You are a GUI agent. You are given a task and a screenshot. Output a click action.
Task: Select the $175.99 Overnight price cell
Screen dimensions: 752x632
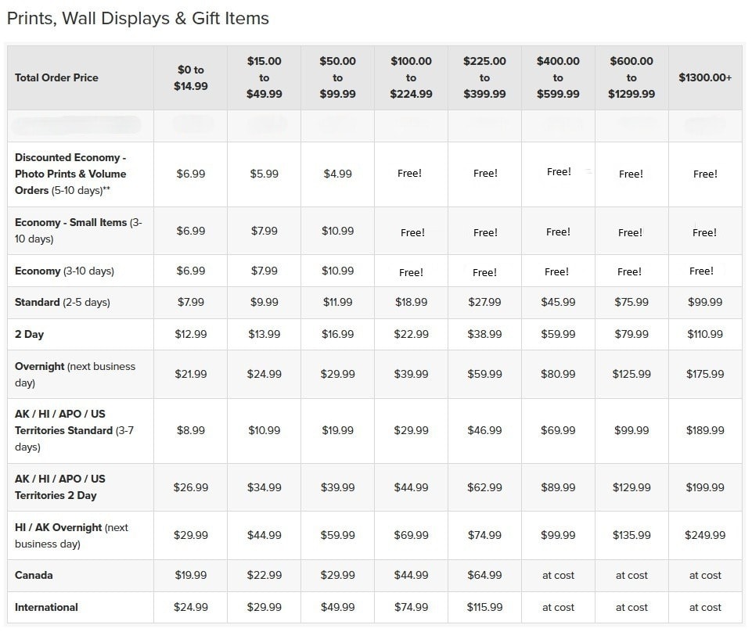(x=705, y=374)
